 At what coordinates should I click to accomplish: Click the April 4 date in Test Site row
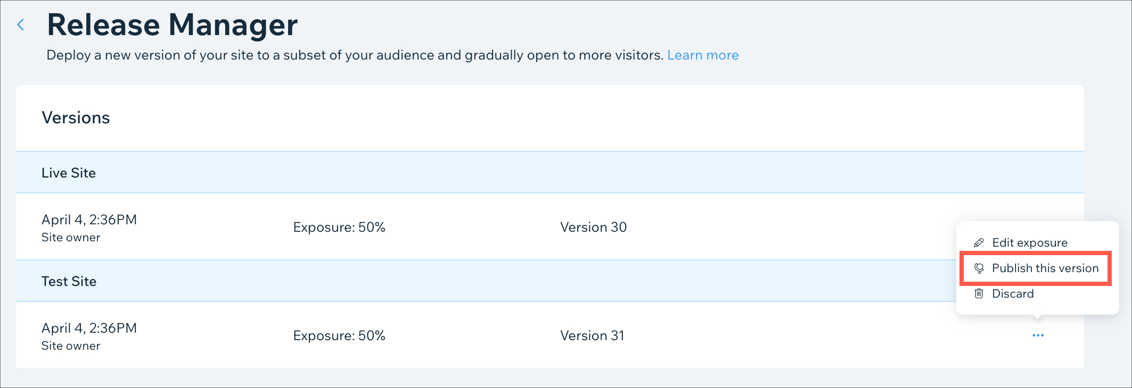click(x=89, y=328)
